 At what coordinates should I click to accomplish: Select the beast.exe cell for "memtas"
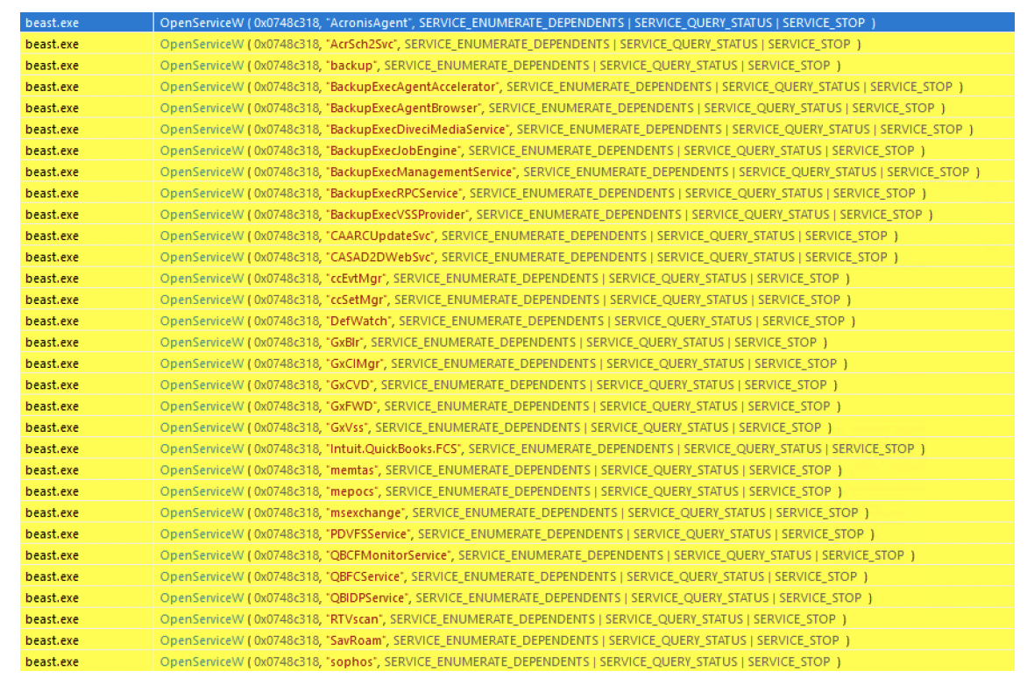click(x=53, y=470)
